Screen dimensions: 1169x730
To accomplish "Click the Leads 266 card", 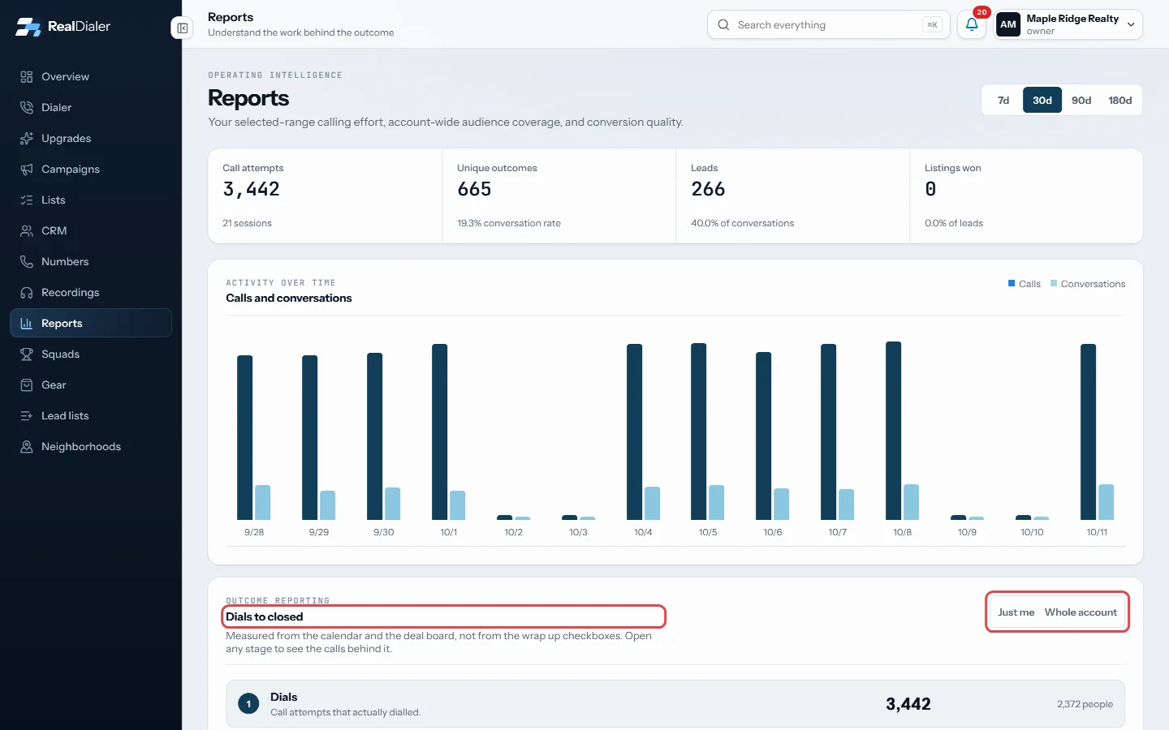I will 792,195.
